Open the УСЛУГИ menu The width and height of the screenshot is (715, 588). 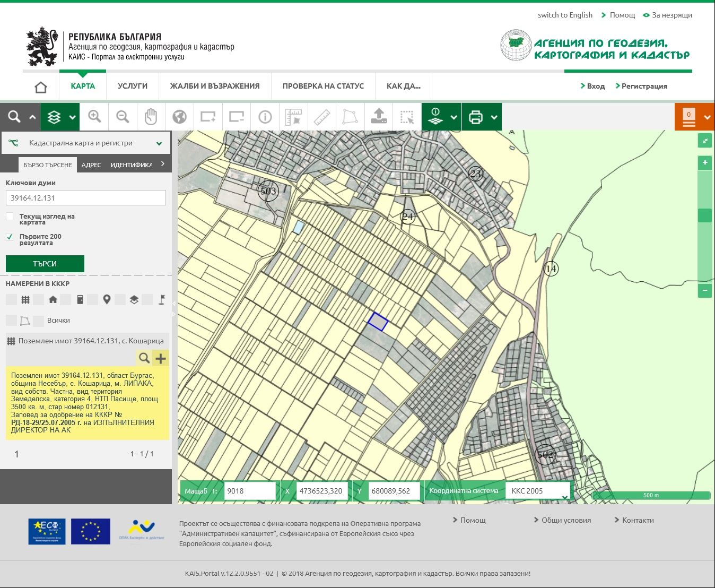(x=133, y=86)
